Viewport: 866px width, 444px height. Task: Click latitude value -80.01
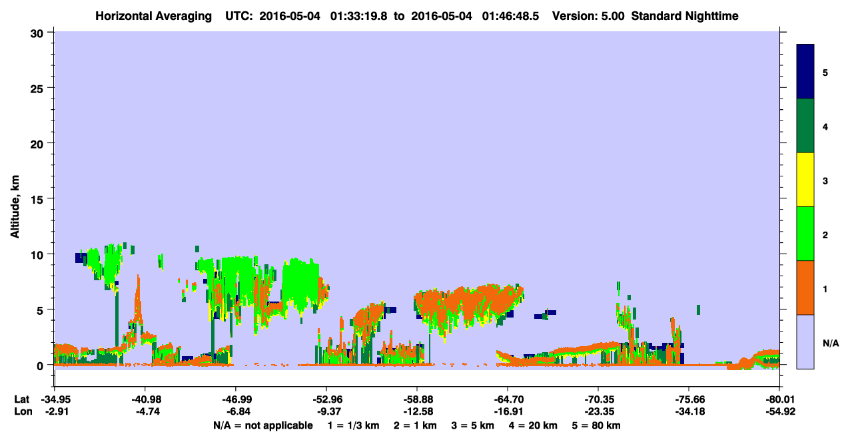click(779, 399)
